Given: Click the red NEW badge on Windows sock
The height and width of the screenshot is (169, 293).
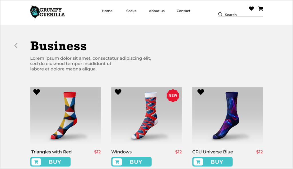Looking at the screenshot, I should [x=173, y=96].
